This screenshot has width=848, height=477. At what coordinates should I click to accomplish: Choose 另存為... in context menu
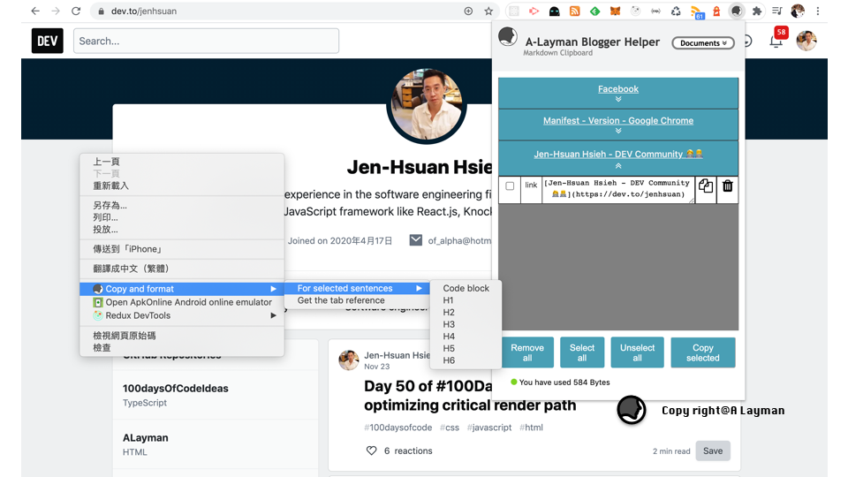point(182,205)
